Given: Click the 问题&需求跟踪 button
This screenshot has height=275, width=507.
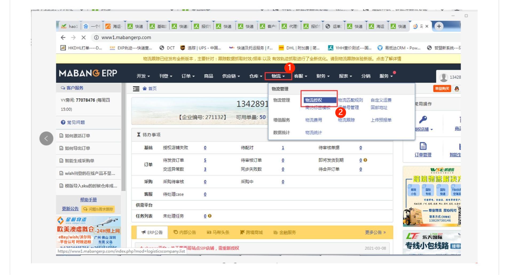Looking at the screenshot, I should click(x=98, y=209).
